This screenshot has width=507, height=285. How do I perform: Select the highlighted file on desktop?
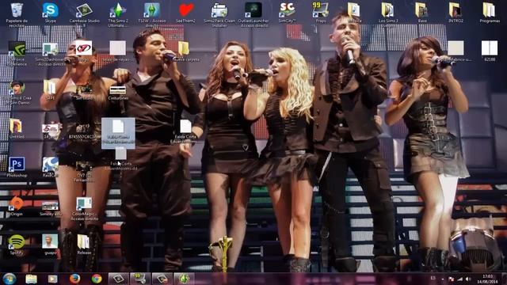[x=118, y=133]
